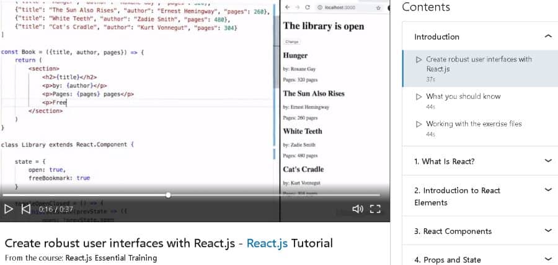The image size is (558, 265).
Task: Click the 'const Book' code line
Action: tap(73, 52)
